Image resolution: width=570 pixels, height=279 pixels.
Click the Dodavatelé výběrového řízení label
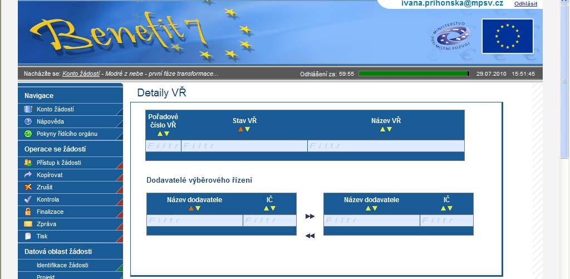(199, 180)
